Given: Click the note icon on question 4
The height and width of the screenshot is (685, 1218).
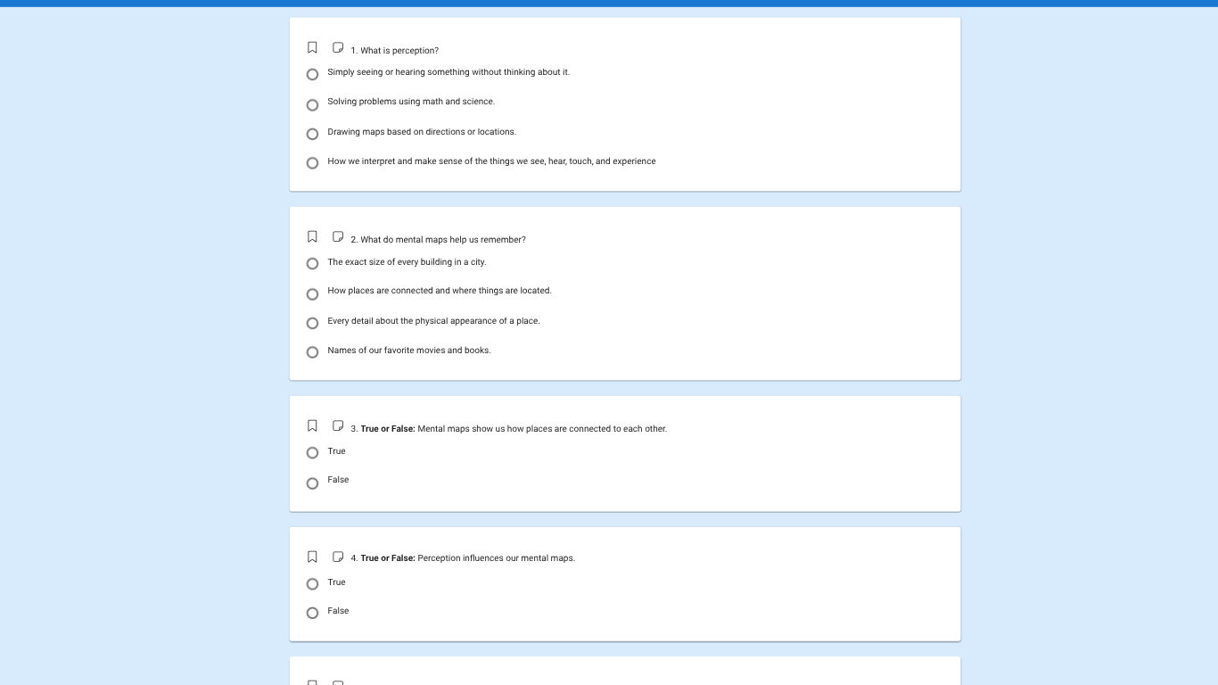Looking at the screenshot, I should (338, 557).
